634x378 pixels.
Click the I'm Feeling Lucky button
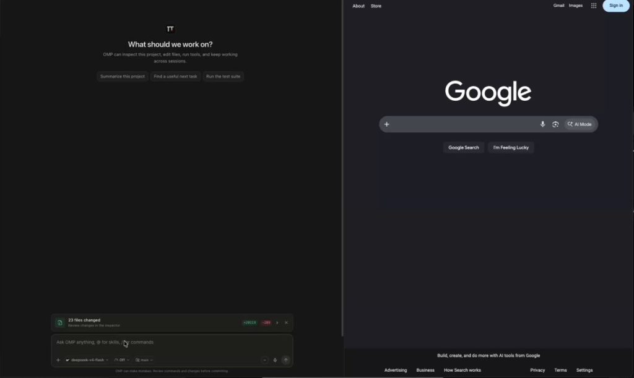[x=511, y=147]
